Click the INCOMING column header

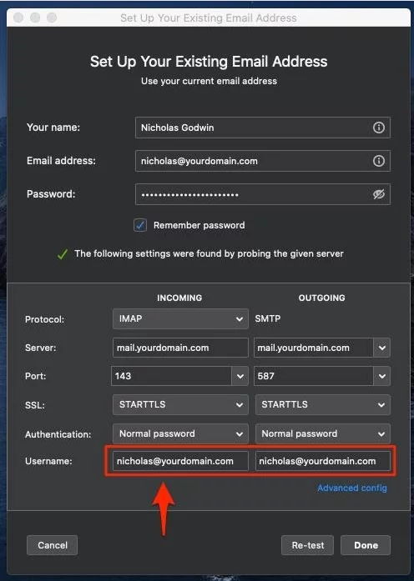point(179,298)
